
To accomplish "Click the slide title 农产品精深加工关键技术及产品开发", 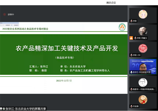I will 67,49.
